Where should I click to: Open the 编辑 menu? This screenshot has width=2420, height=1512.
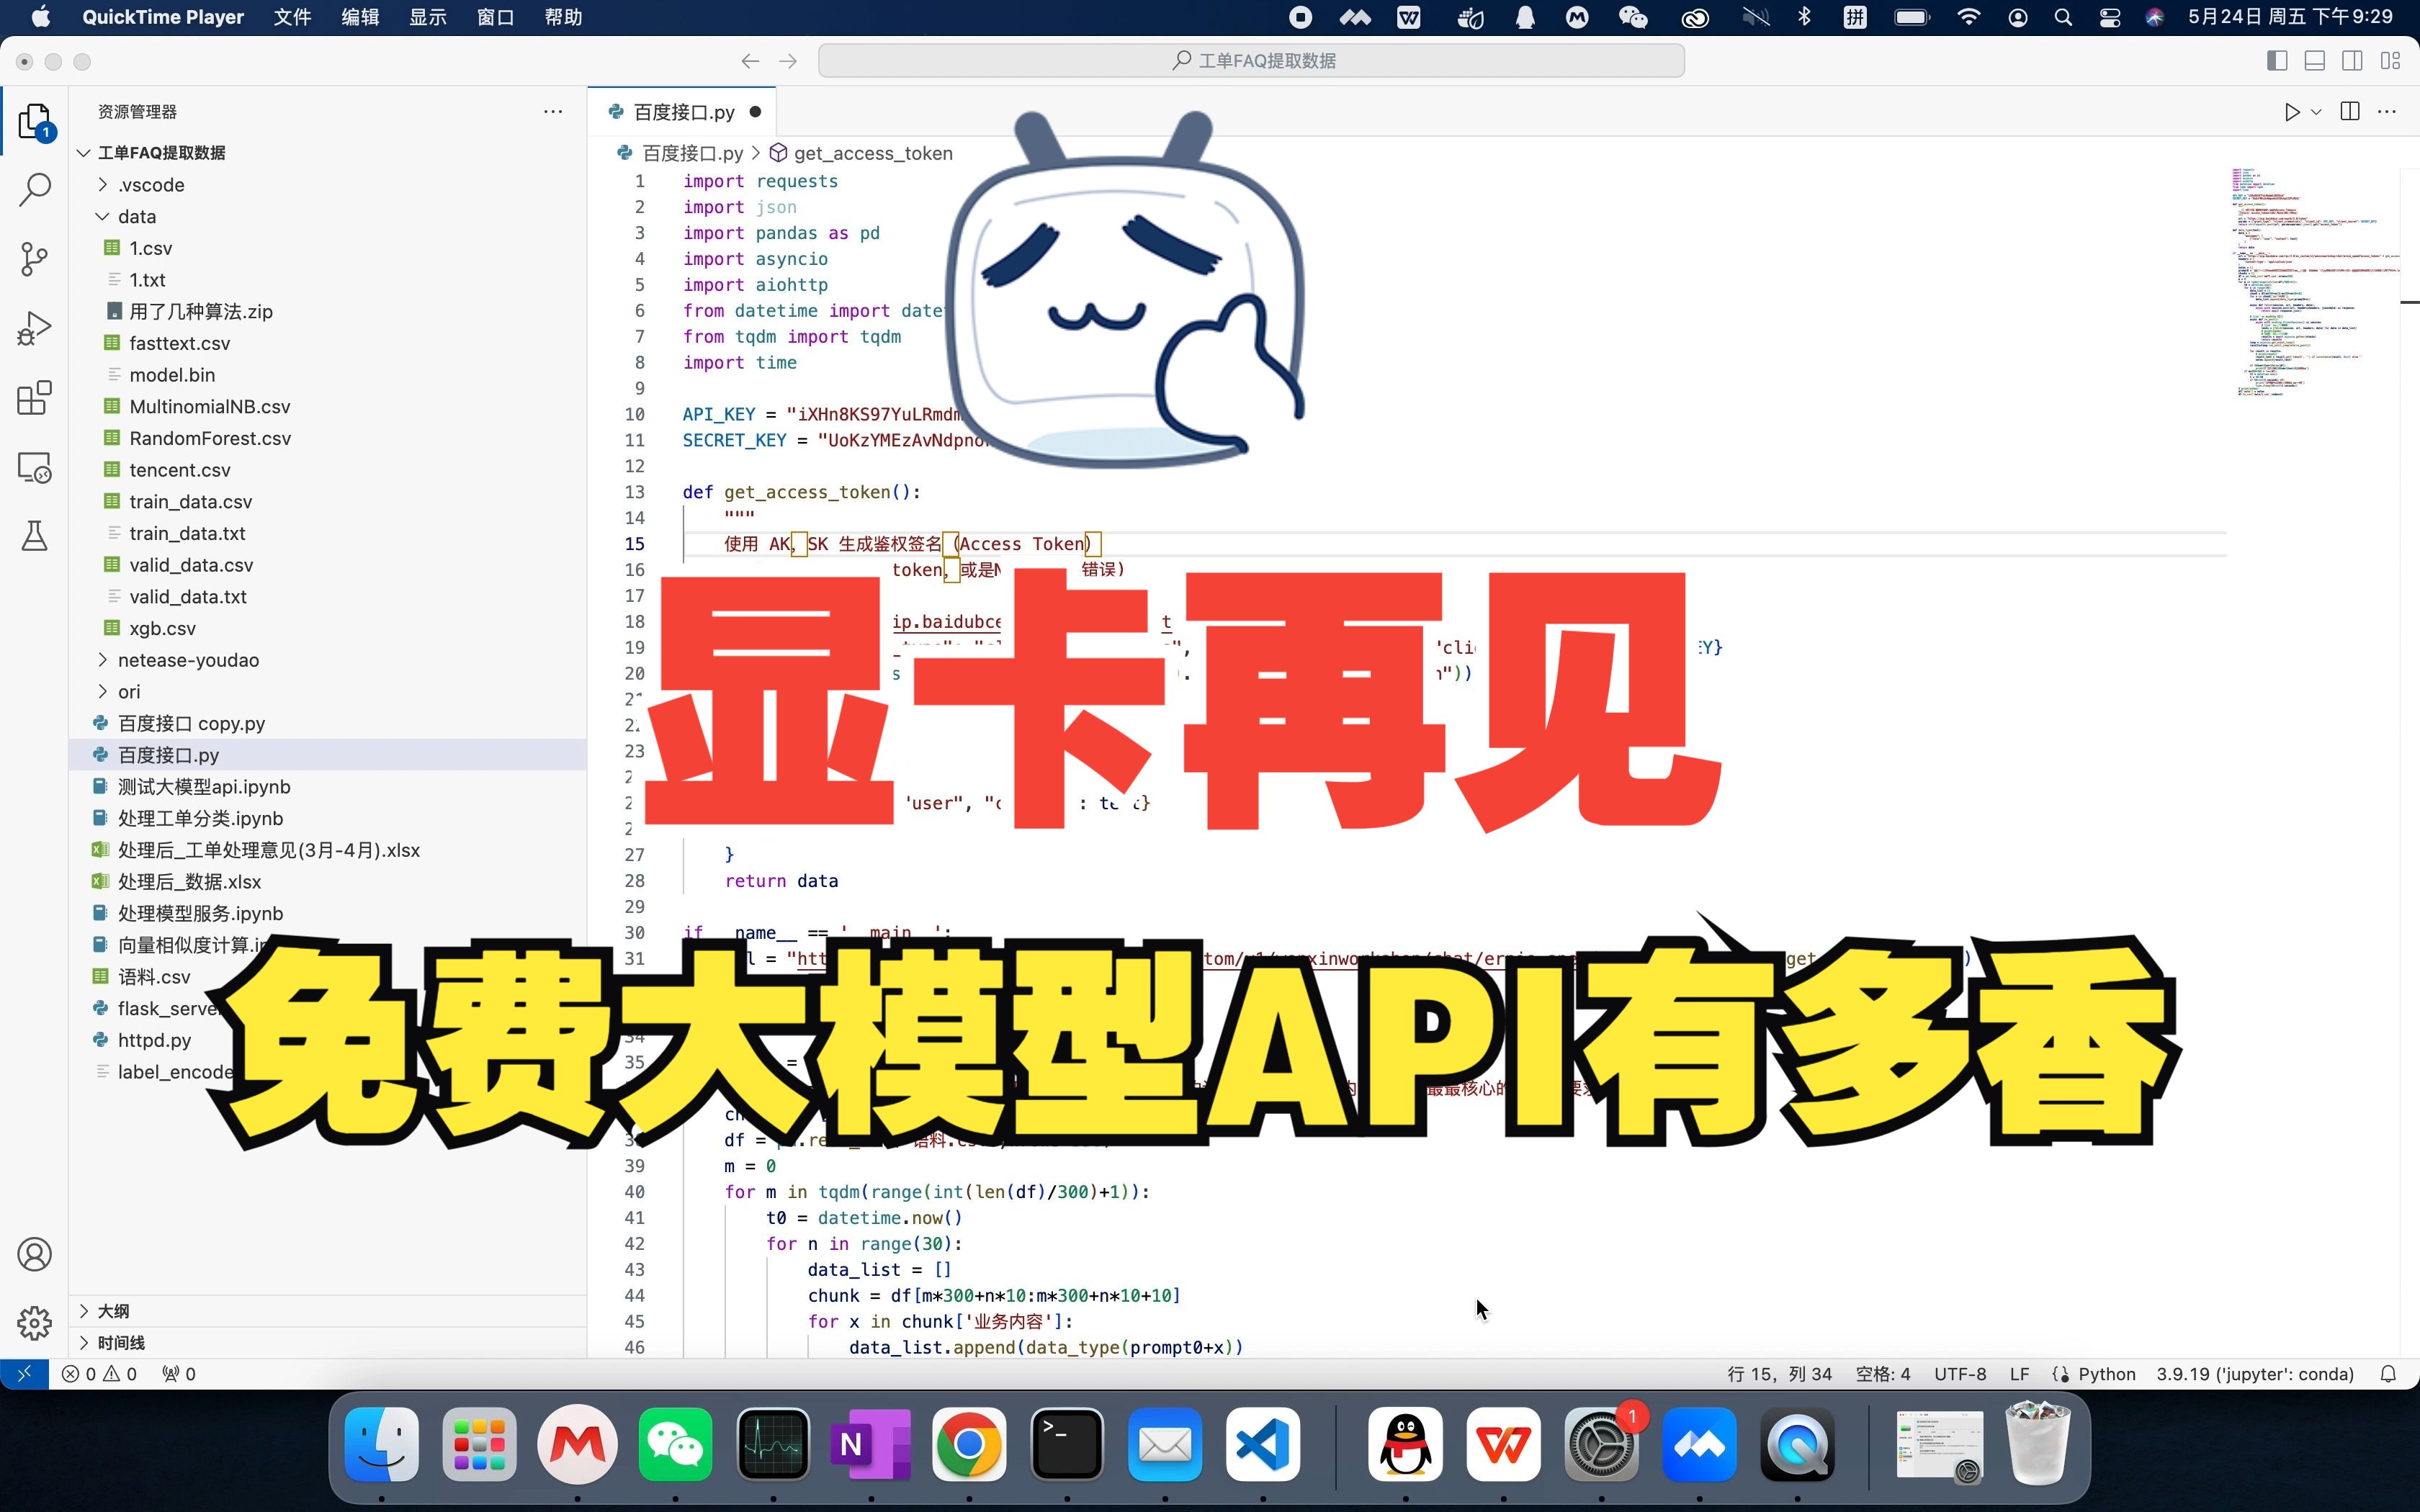tap(360, 17)
